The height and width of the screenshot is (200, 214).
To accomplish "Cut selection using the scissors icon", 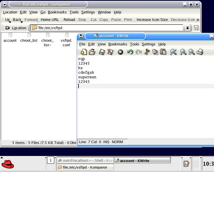I will click(147, 52).
